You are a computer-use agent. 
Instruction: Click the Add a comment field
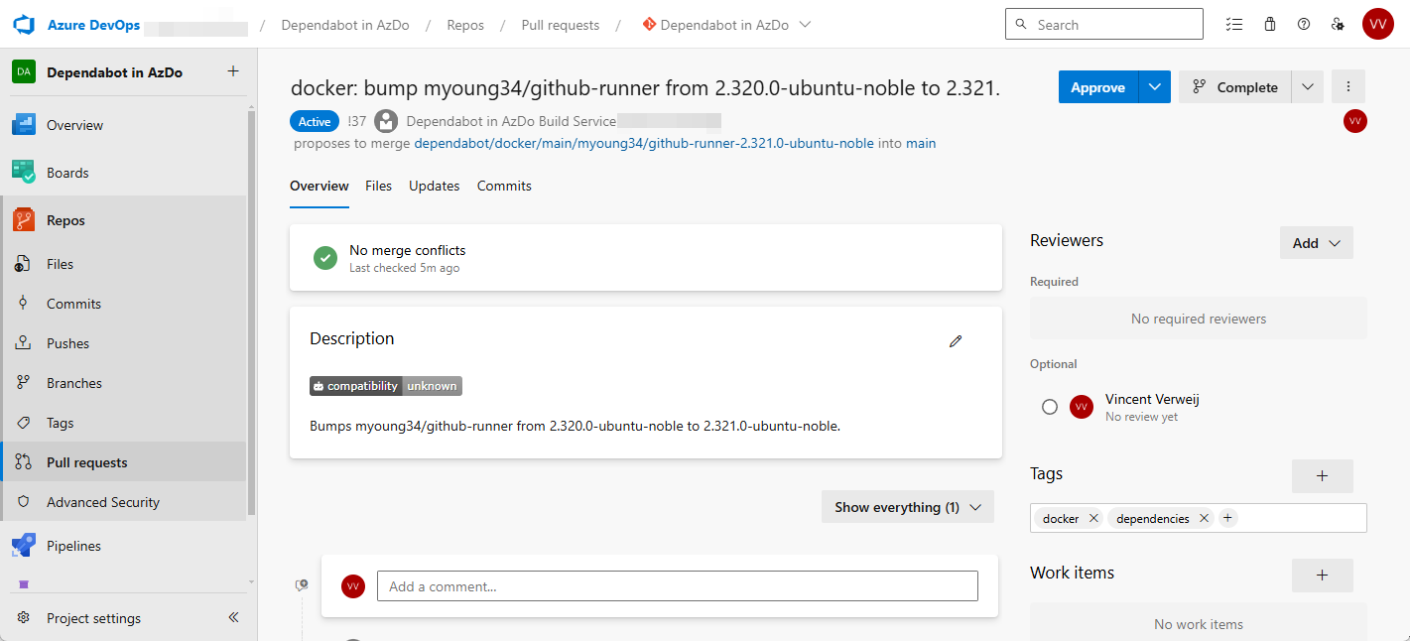(678, 586)
